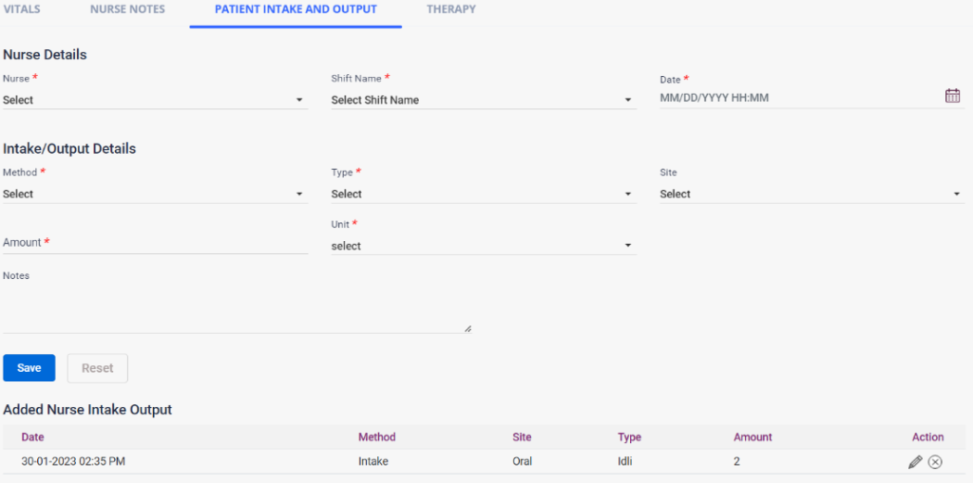Switch to the Vitals tab

point(22,9)
